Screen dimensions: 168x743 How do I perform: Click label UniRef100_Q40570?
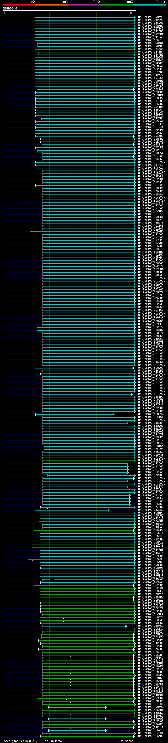click(x=151, y=75)
